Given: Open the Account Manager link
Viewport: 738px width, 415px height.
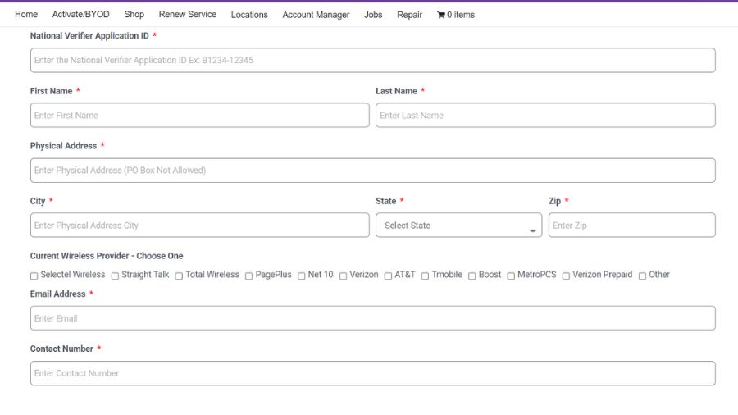Looking at the screenshot, I should click(316, 15).
